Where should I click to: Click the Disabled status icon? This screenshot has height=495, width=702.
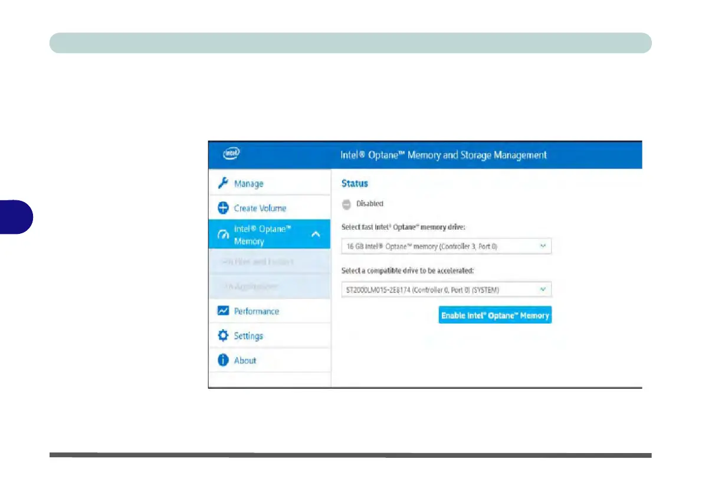[x=346, y=204]
